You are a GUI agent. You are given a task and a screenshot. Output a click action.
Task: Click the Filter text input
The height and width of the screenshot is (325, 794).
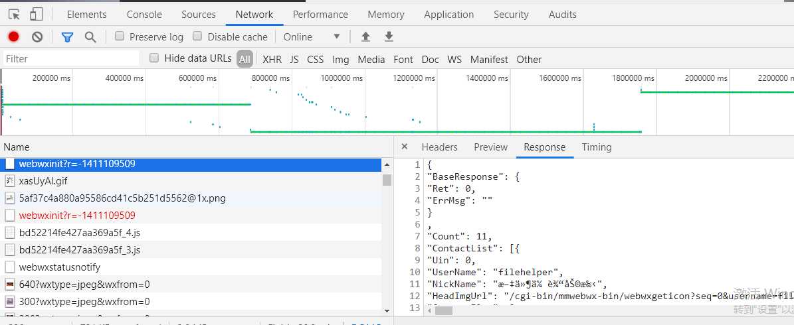71,59
